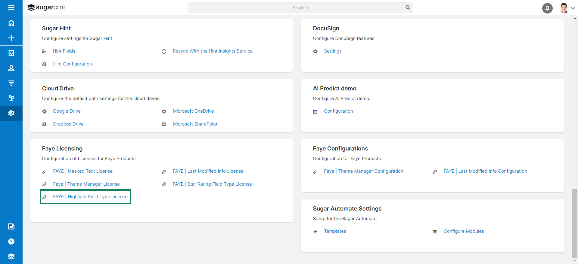Screen dimensions: 578x264
Task: Click gear icon beside DocuSign Settings
Action: (315, 51)
